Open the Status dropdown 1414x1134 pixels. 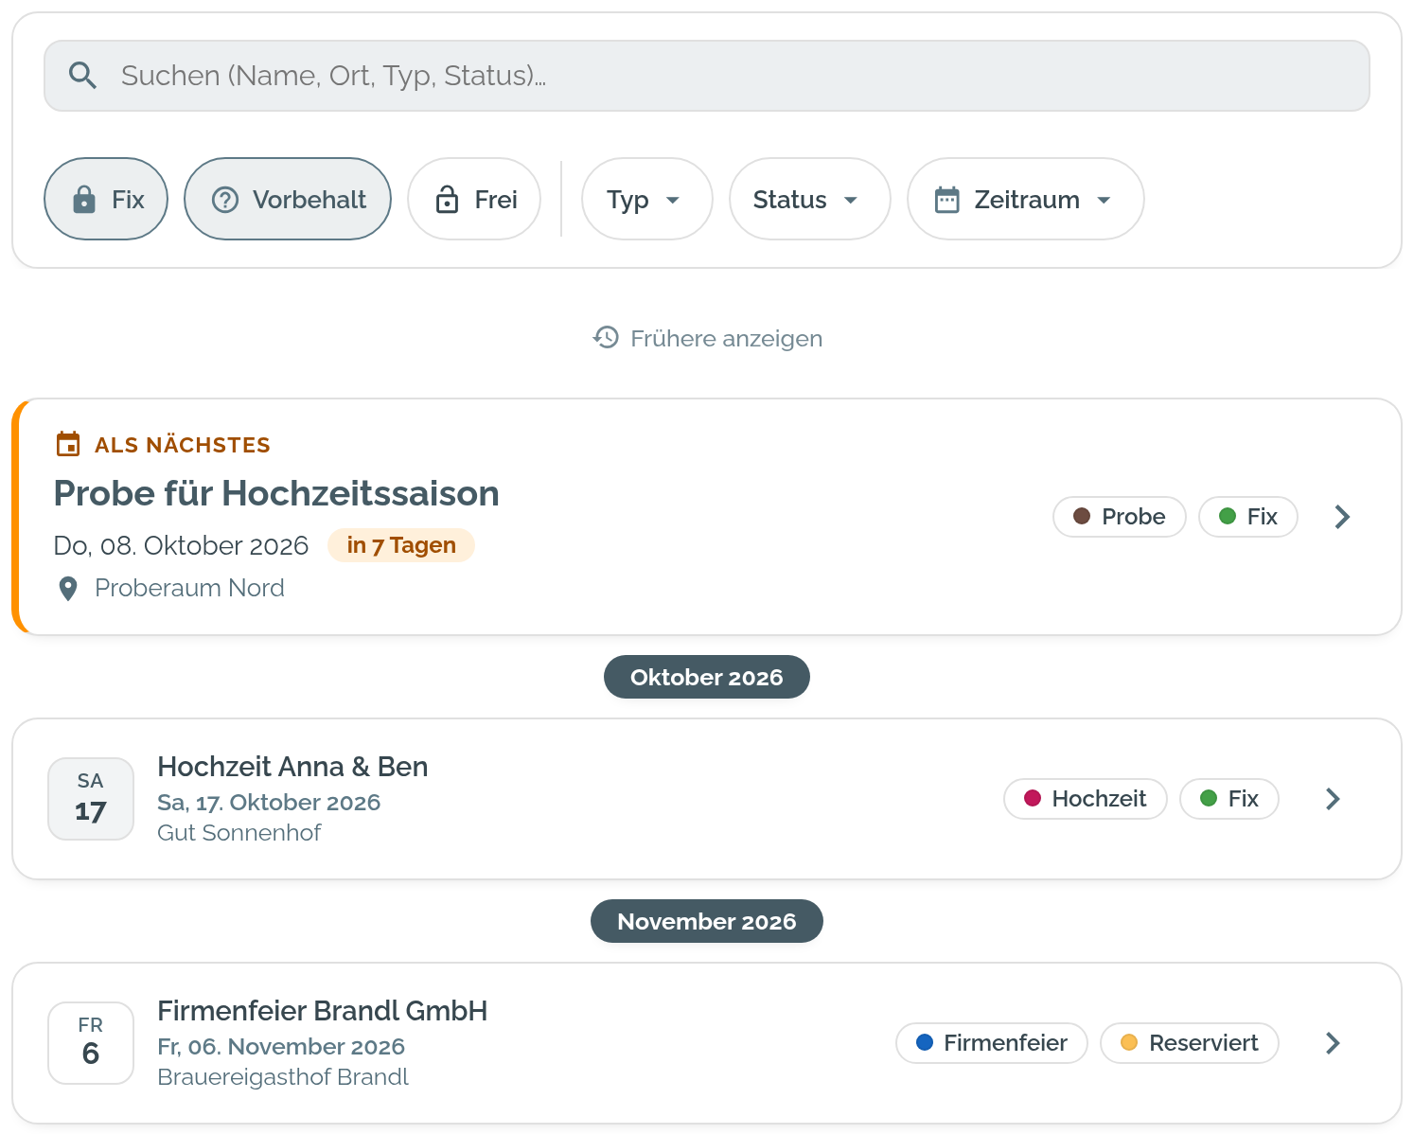(x=810, y=199)
